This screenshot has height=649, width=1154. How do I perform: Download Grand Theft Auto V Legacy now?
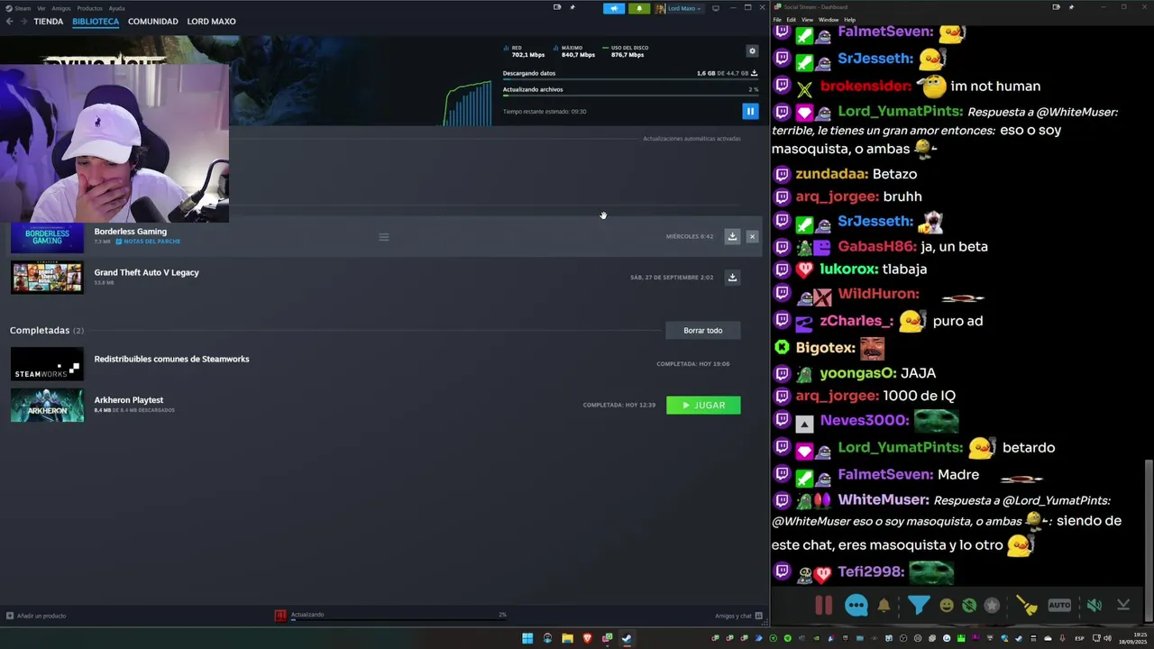pyautogui.click(x=732, y=278)
